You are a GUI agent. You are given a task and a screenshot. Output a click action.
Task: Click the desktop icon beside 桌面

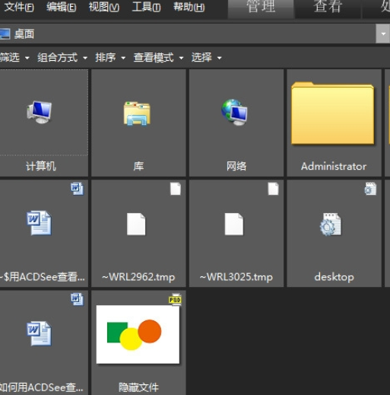5,34
